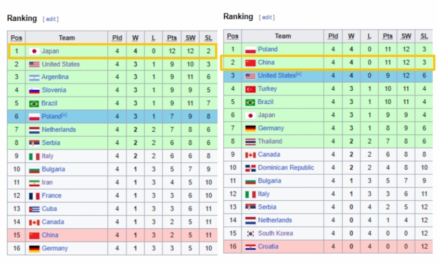Viewport: 438px width, 263px height.
Task: Click the Cuba flag icon
Action: [34, 209]
